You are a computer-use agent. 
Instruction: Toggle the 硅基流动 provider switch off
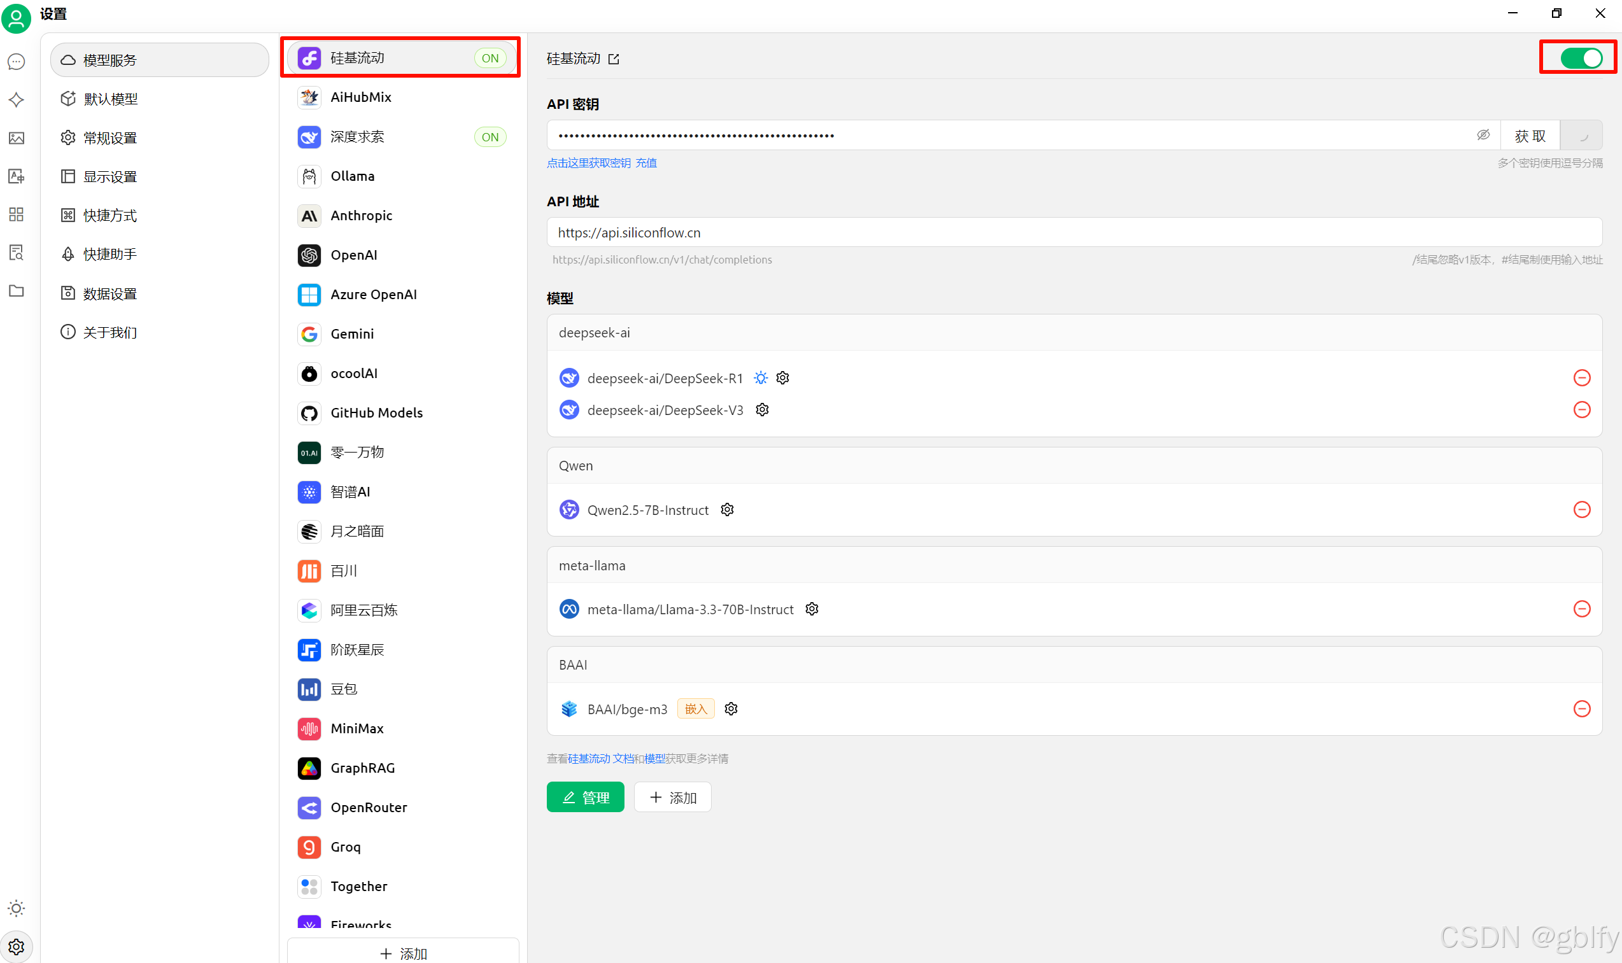(x=1581, y=59)
